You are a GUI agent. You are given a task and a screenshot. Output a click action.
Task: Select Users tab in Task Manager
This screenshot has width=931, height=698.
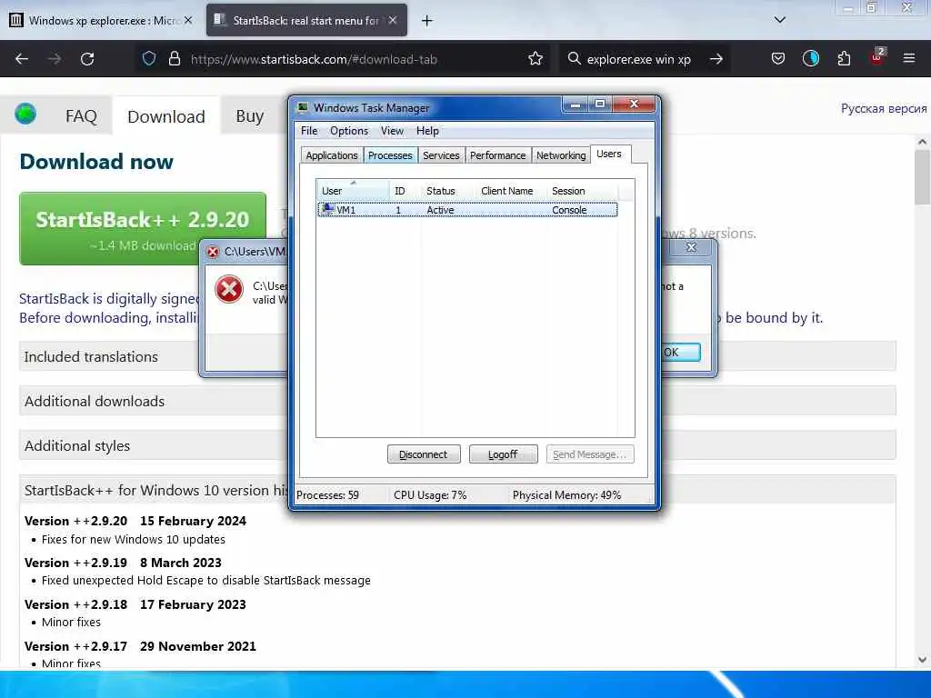609,154
